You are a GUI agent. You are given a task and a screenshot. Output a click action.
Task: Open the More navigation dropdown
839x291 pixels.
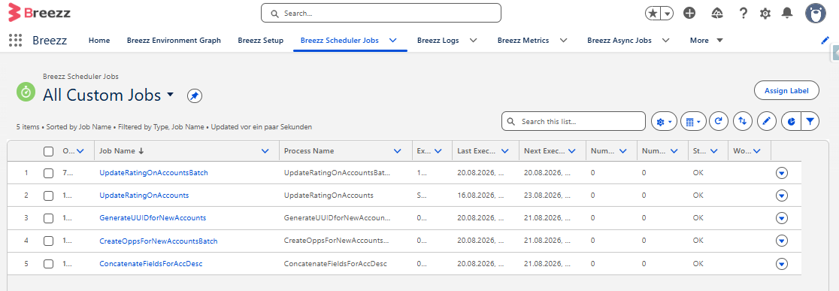707,40
